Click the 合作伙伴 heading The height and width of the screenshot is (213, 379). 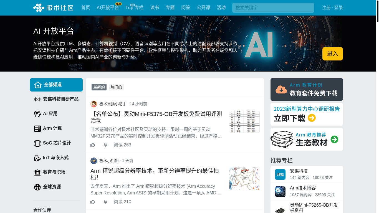pos(42,210)
